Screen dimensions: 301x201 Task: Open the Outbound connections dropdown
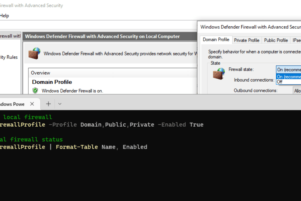click(x=297, y=90)
